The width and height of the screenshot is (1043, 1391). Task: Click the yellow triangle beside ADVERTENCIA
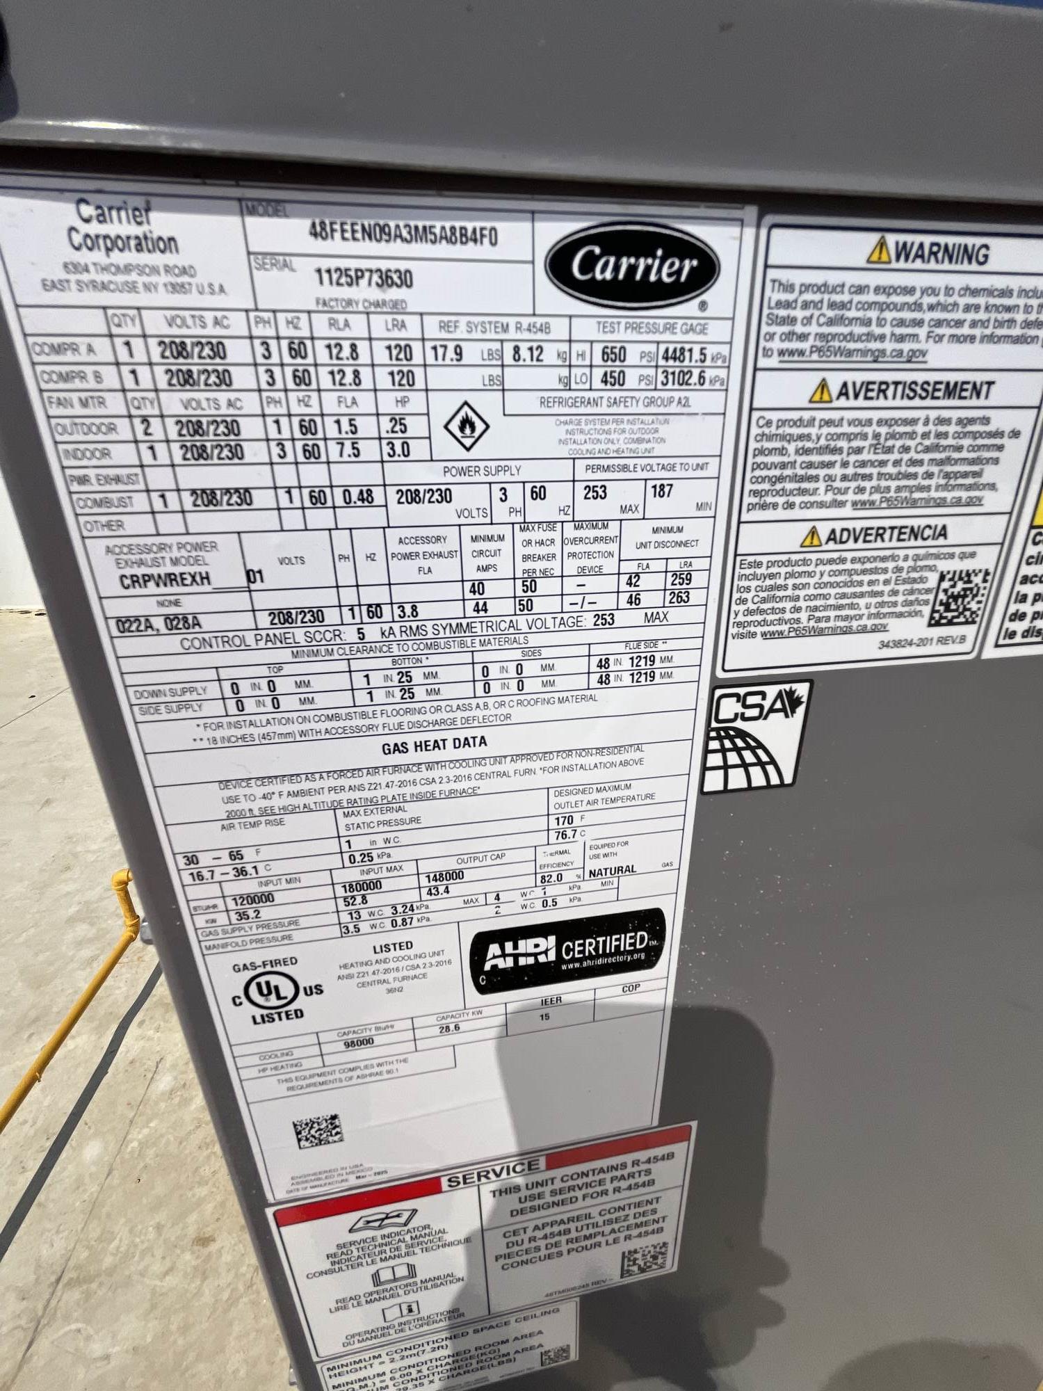811,537
